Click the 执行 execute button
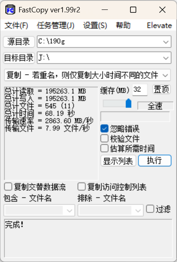177x262 pixels. (x=155, y=161)
